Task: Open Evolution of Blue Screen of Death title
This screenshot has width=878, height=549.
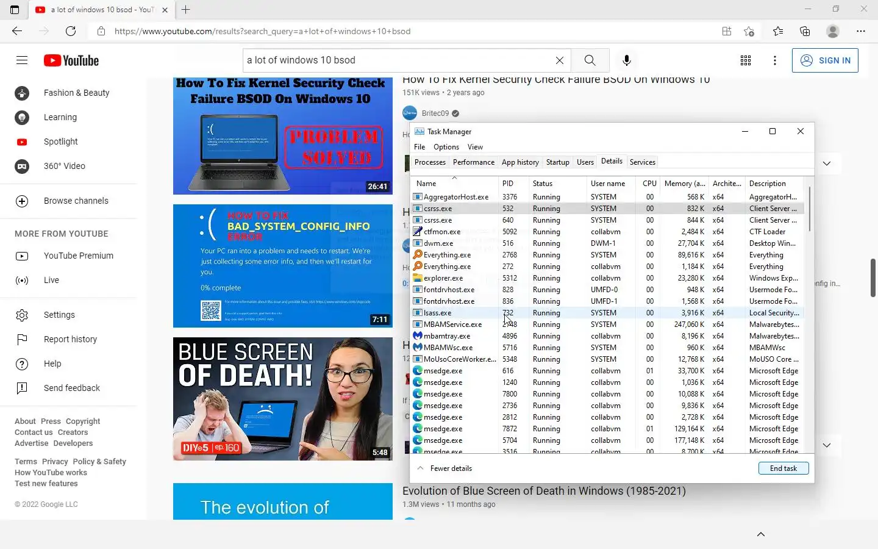Action: click(544, 491)
